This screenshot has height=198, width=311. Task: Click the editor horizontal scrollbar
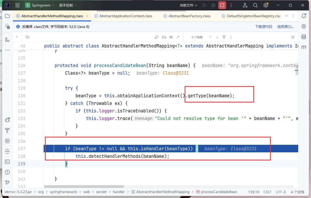pos(84,187)
